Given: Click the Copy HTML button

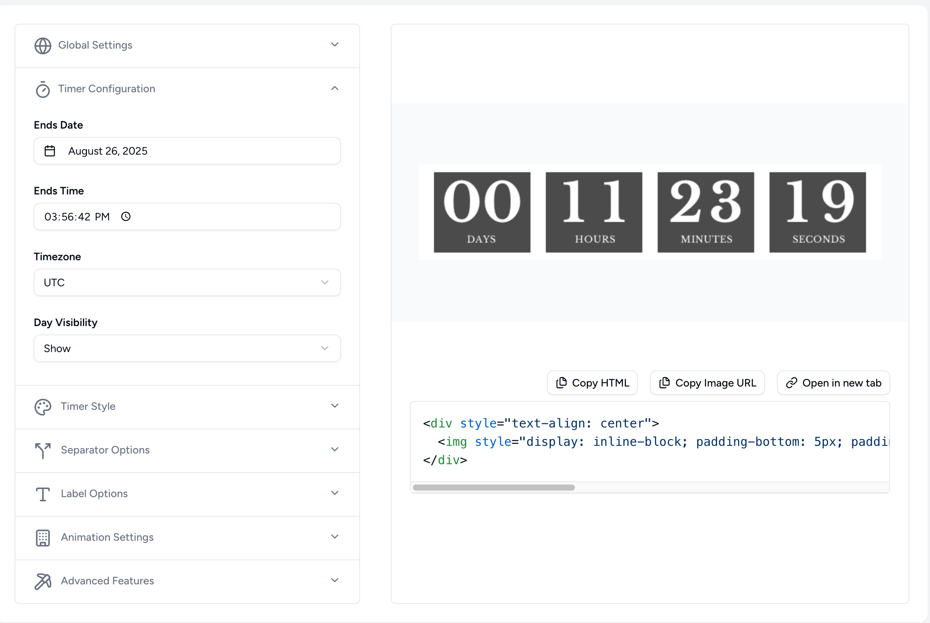Looking at the screenshot, I should (x=592, y=383).
